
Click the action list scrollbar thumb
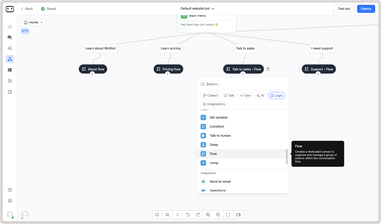(x=287, y=156)
